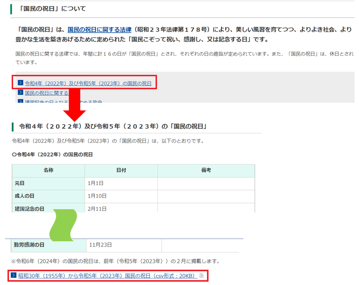This screenshot has width=359, height=285.
Task: Click arrow icon beside 国民の祝日に関する link
Action: coord(20,92)
